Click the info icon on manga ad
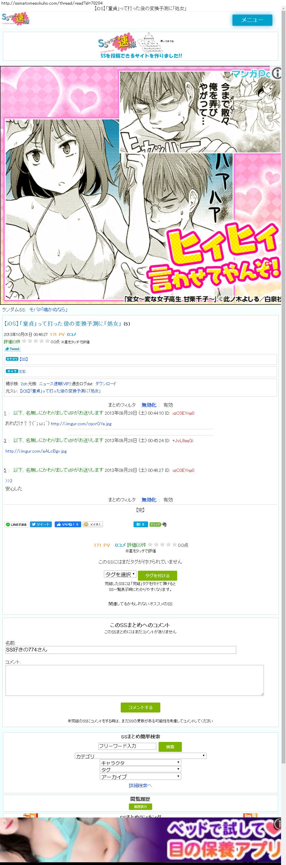The height and width of the screenshot is (865, 286). click(x=276, y=73)
